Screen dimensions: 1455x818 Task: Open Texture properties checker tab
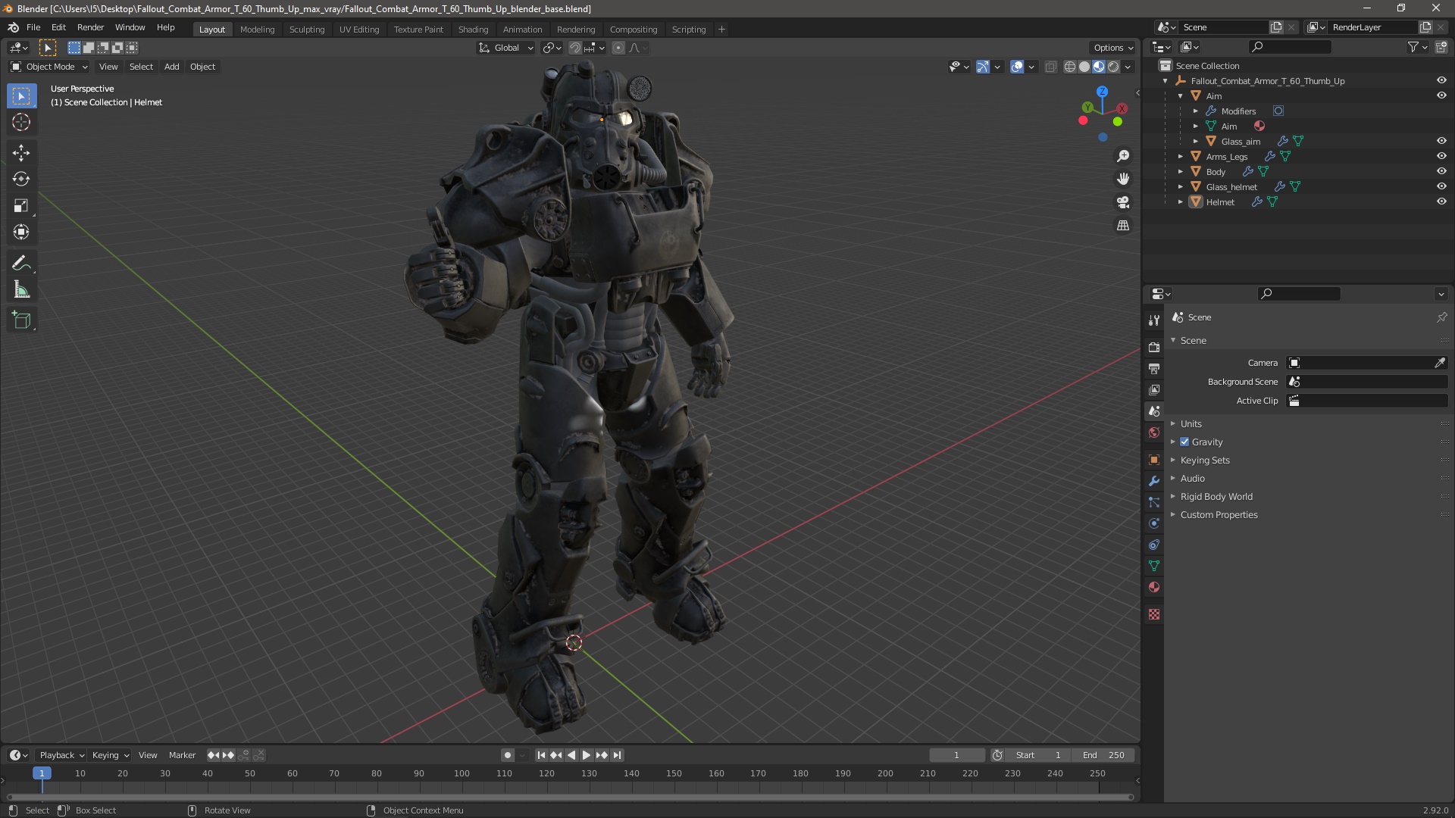1154,614
